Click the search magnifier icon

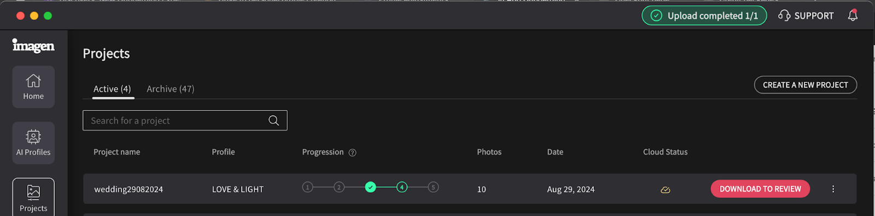[x=274, y=121]
